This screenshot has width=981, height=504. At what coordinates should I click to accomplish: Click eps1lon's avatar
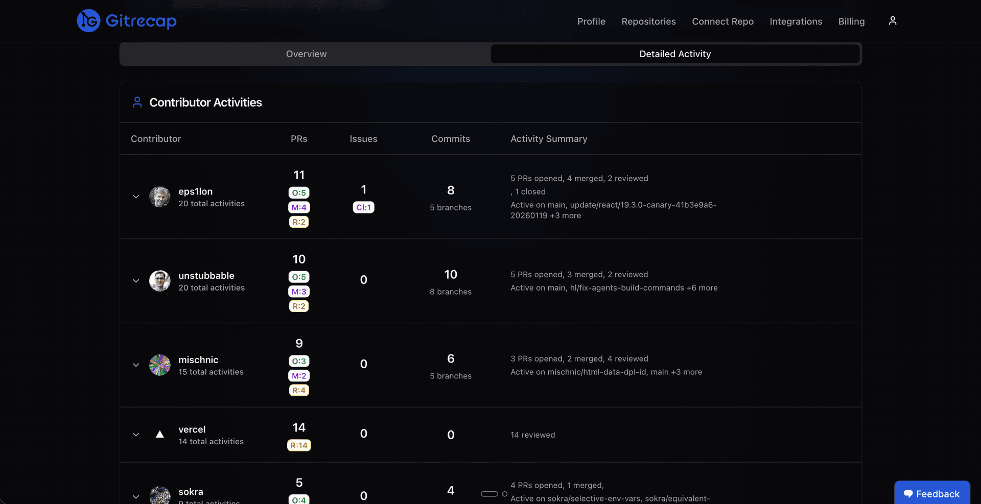coord(160,197)
